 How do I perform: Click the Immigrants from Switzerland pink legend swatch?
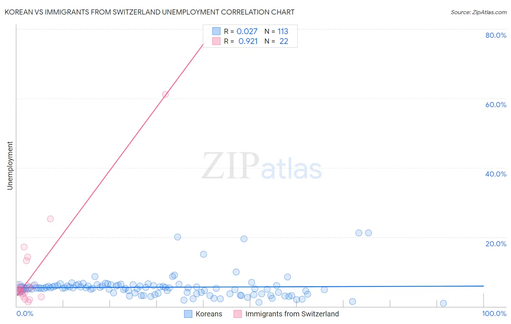[238, 314]
